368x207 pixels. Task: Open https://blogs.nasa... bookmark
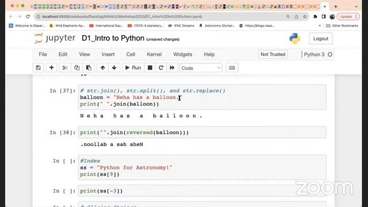coord(257,25)
